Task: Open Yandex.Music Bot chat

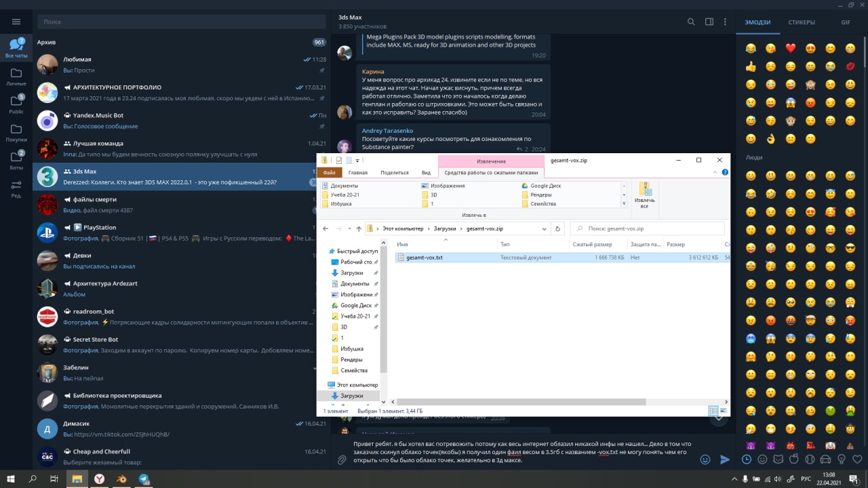Action: coord(182,121)
